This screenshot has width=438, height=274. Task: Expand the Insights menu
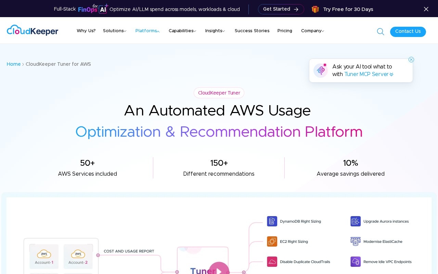[215, 31]
